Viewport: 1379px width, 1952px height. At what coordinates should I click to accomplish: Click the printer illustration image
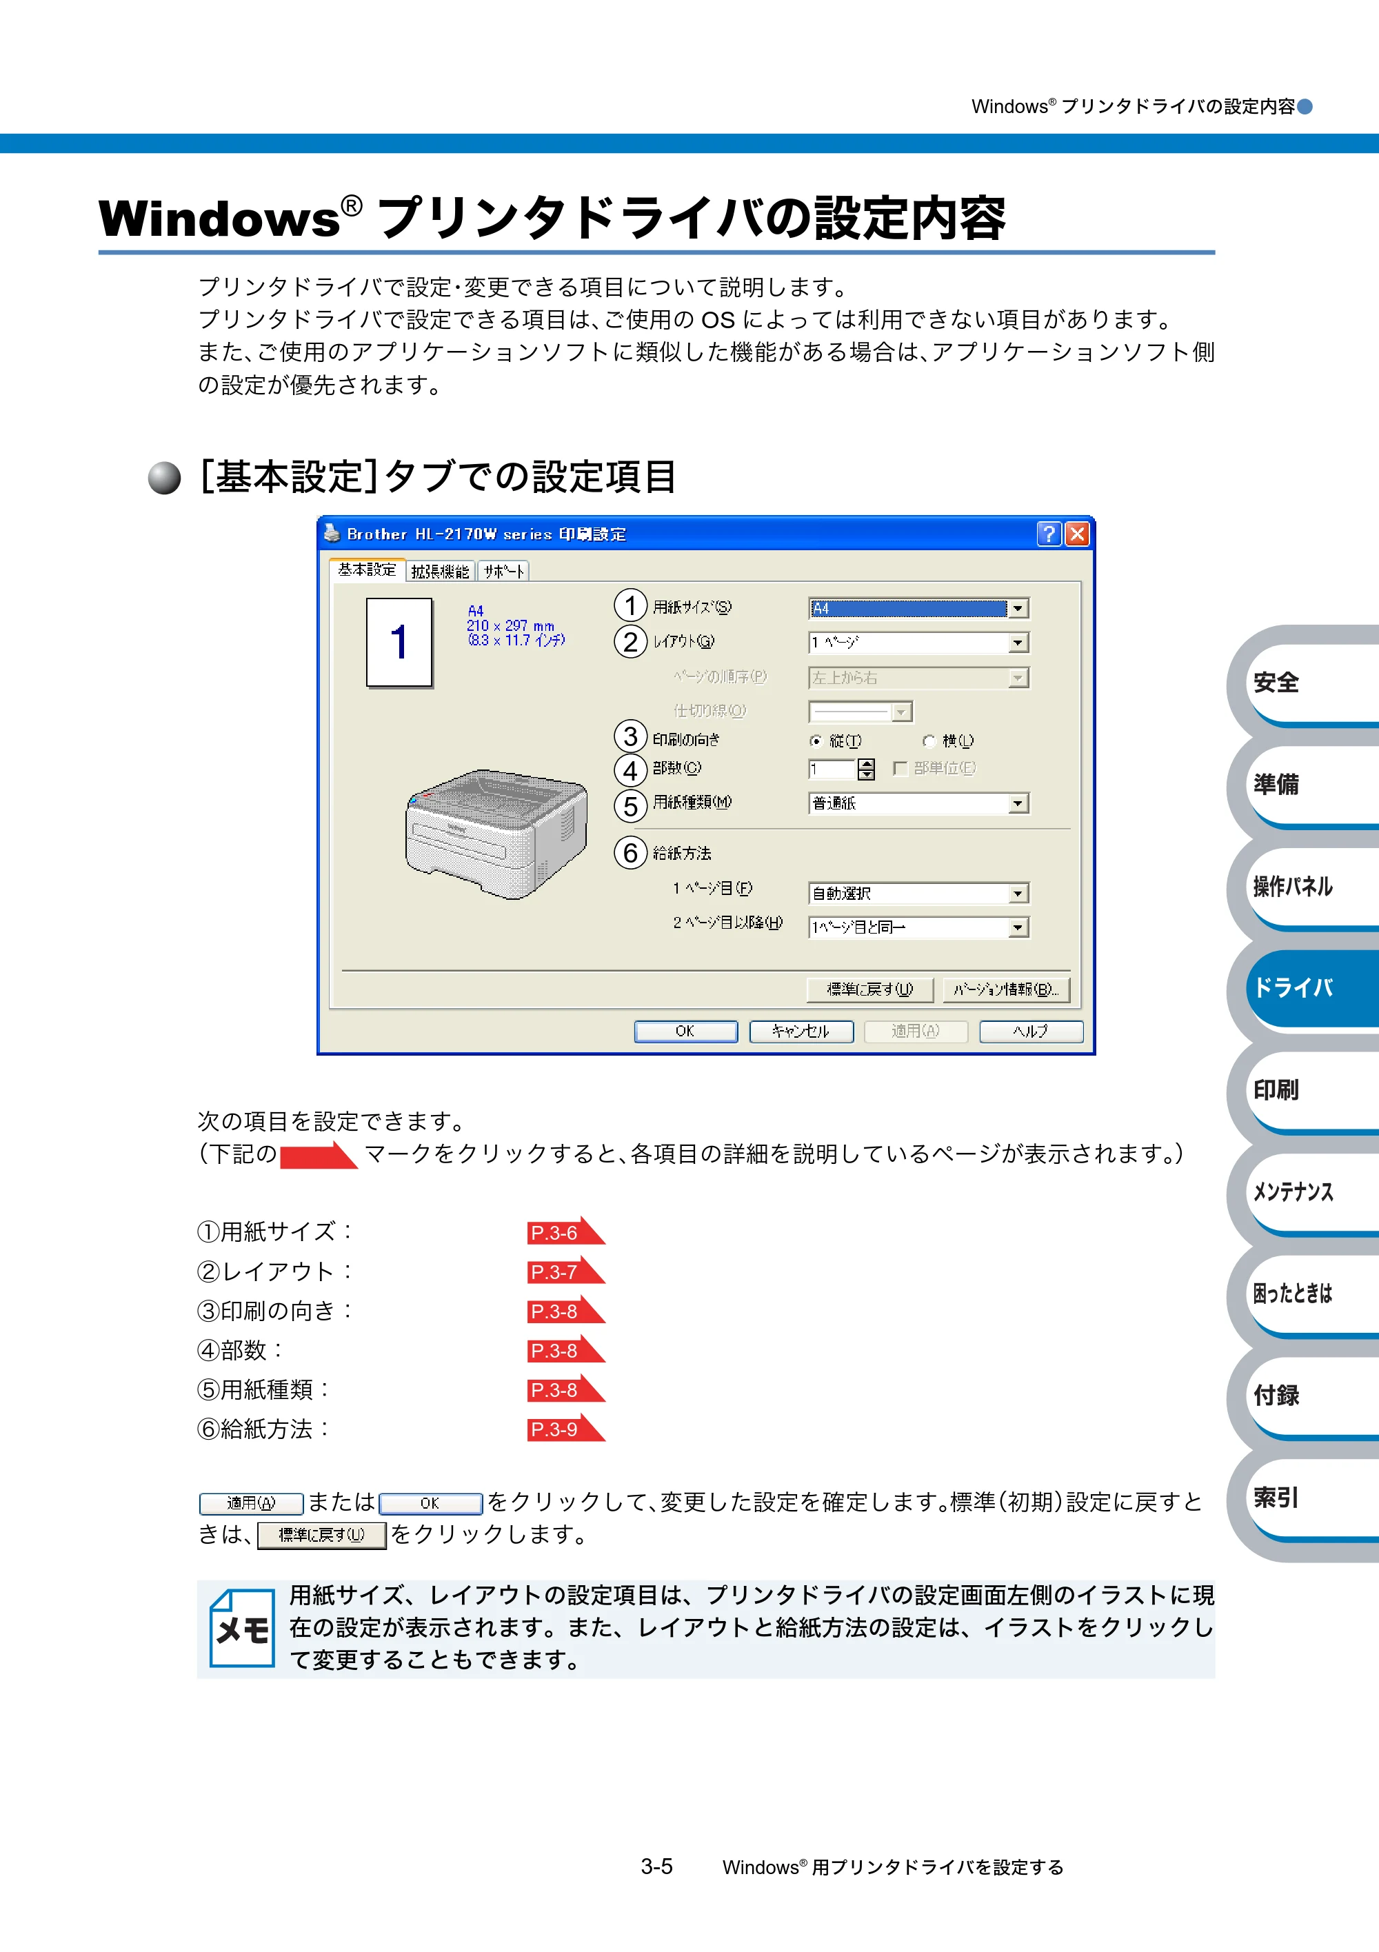click(496, 834)
